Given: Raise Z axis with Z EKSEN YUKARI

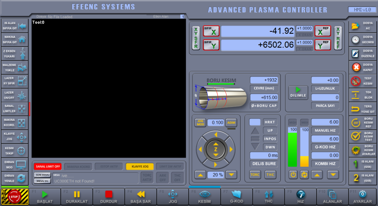Looking at the screenshot, I should point(15,53).
